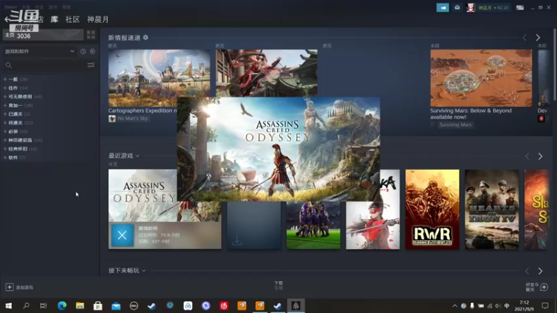Click the library search field
The width and height of the screenshot is (557, 313).
pyautogui.click(x=45, y=65)
